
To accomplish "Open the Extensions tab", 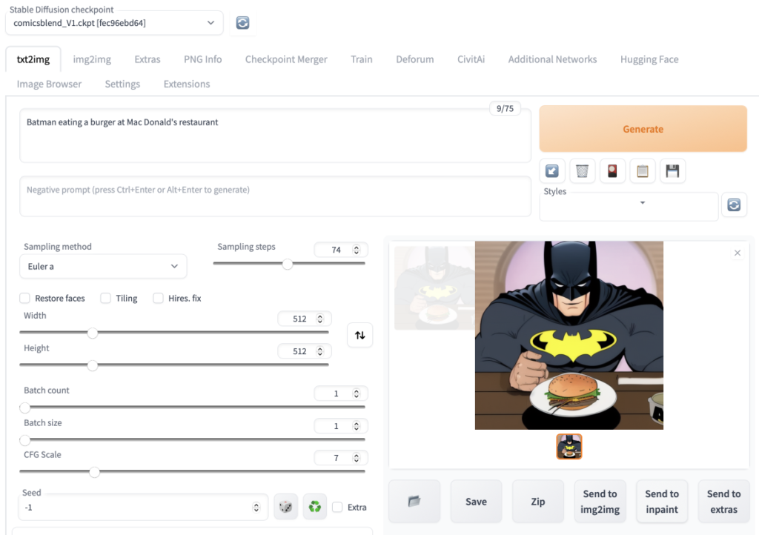I will [x=187, y=84].
